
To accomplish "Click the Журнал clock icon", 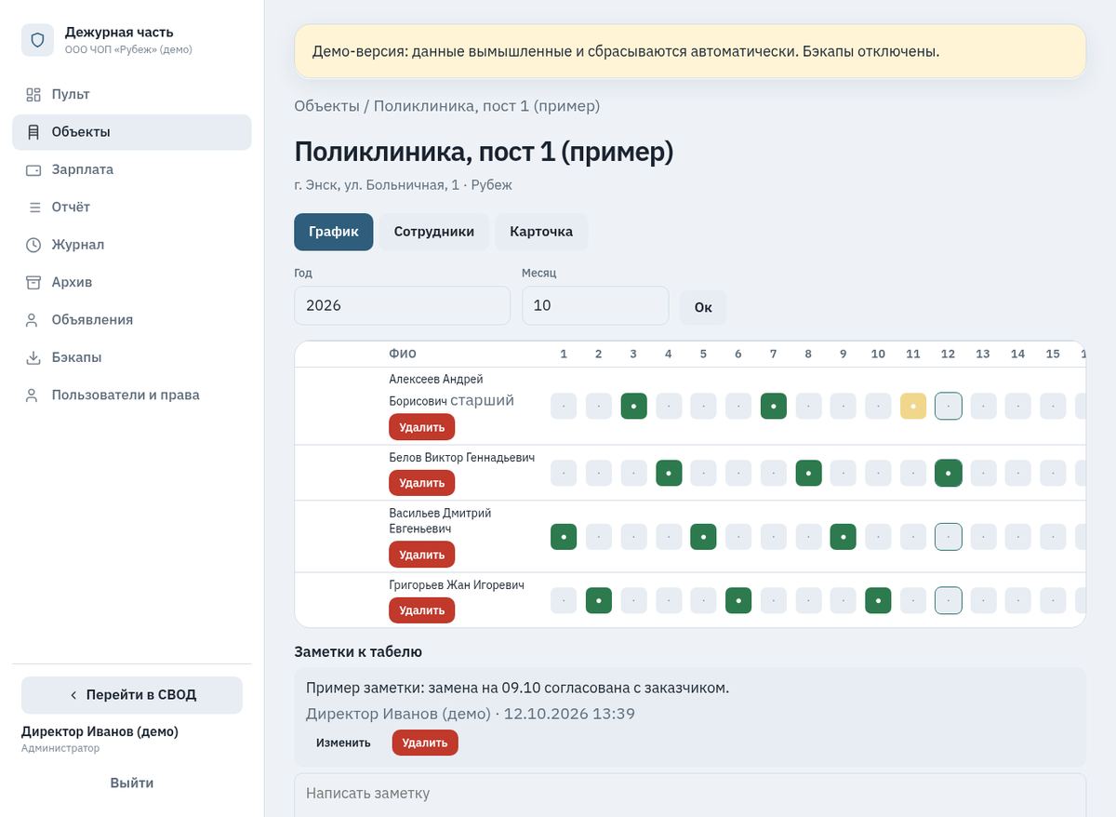I will 33,245.
